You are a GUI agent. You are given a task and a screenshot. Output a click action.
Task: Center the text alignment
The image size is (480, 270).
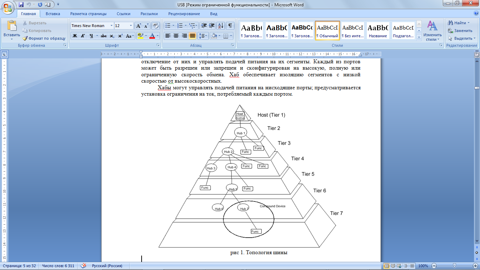(176, 36)
